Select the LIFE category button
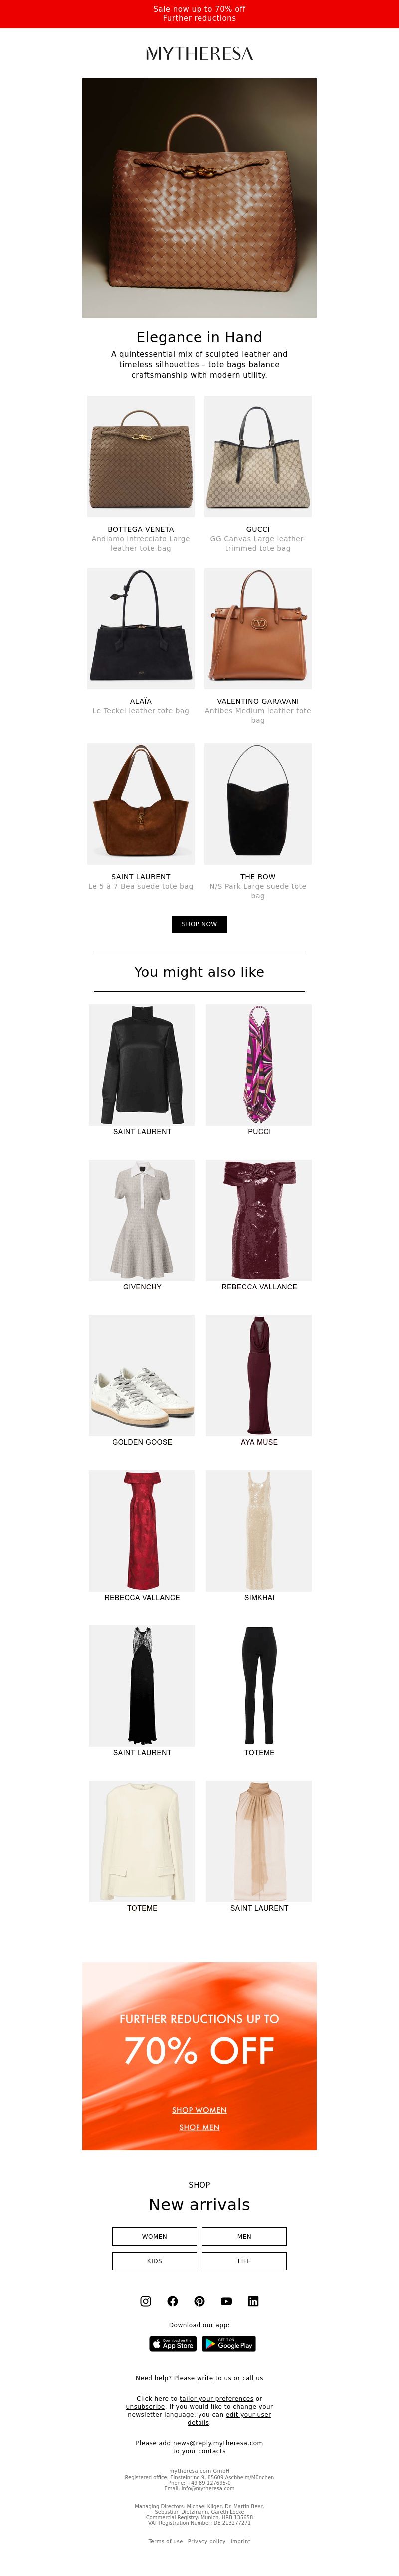 pos(244,2261)
